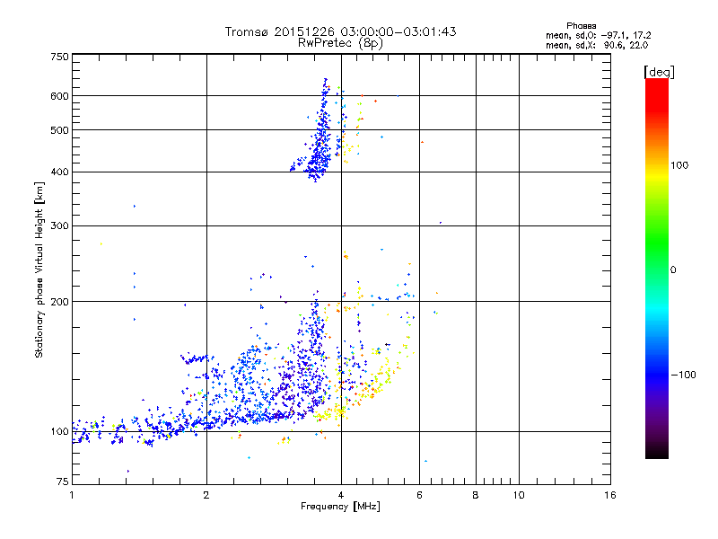
Task: Click the 'Stationary phase Virtual Height [km]' axis title
Action: pyautogui.click(x=39, y=269)
